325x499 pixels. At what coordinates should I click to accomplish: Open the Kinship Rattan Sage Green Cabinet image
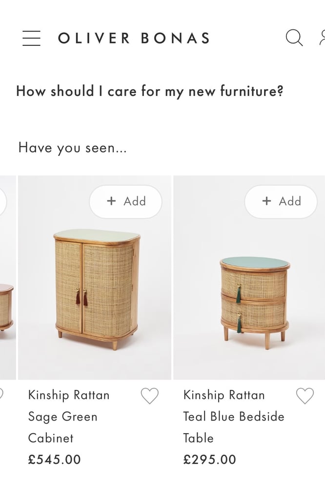(x=95, y=277)
